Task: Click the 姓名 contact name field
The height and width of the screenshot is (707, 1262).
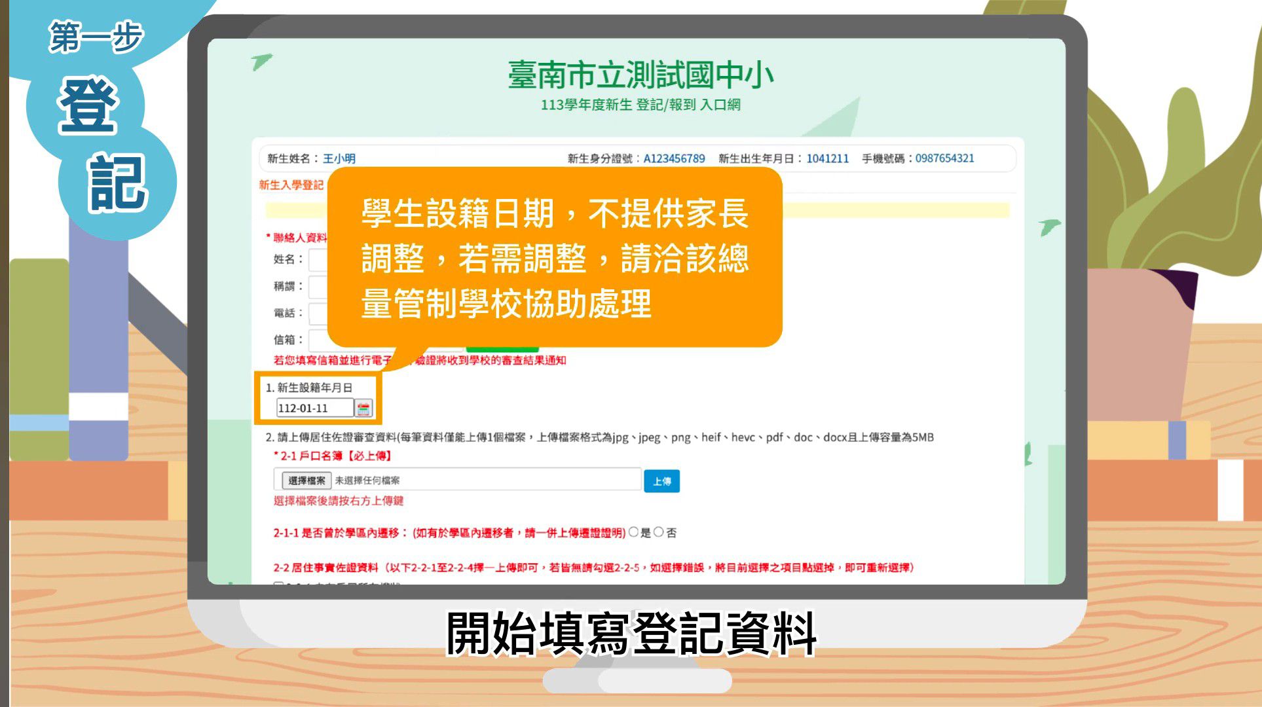Action: pos(318,260)
